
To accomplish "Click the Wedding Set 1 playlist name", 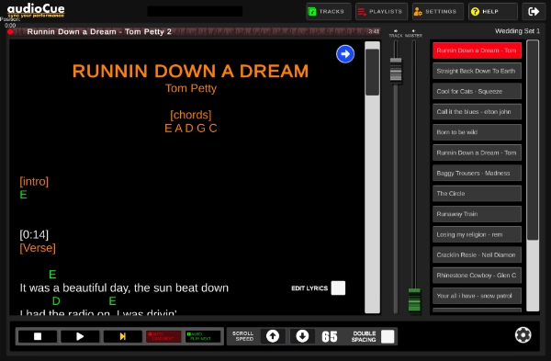I will (517, 31).
